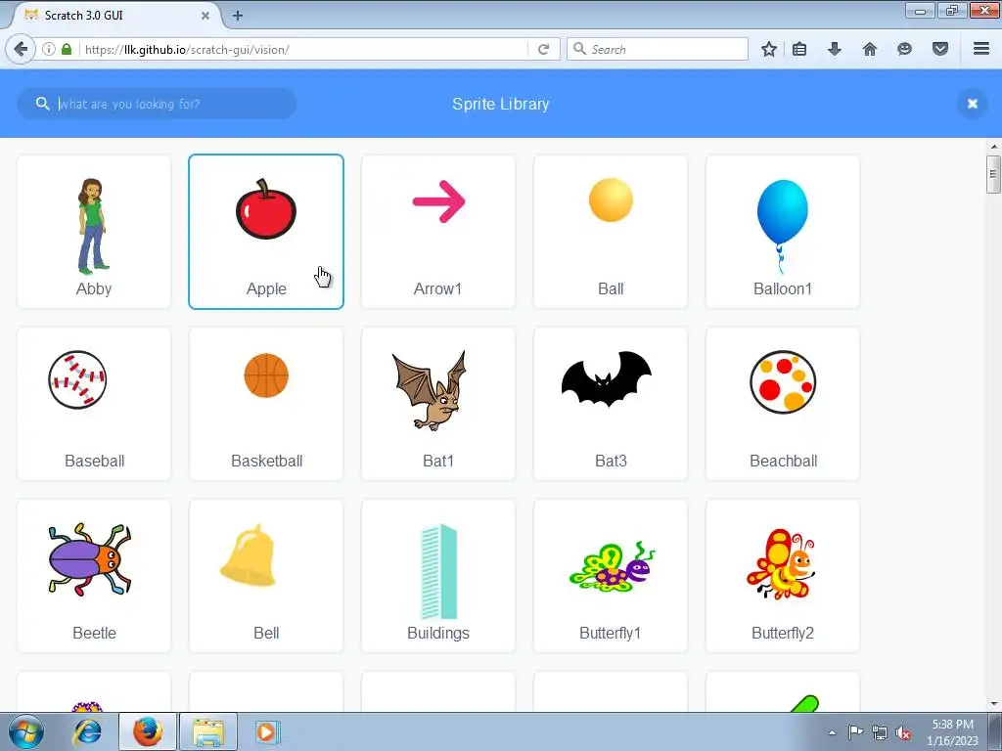
Task: Open Windows Media Player from taskbar
Action: [x=266, y=731]
